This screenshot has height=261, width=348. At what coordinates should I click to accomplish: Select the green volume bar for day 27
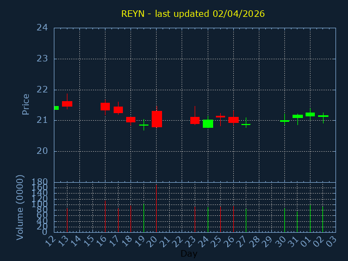point(246,220)
